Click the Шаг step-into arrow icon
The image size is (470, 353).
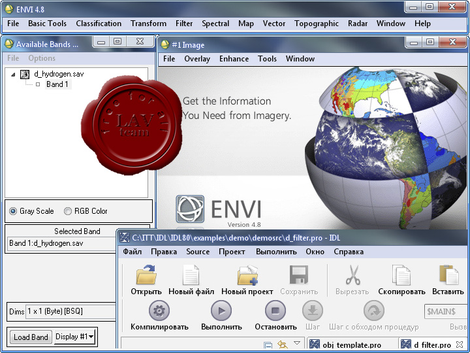(x=313, y=311)
